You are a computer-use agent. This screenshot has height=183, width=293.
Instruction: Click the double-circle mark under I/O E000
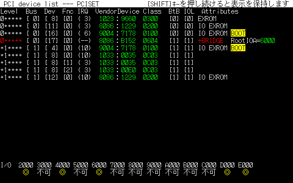[x=245, y=172]
